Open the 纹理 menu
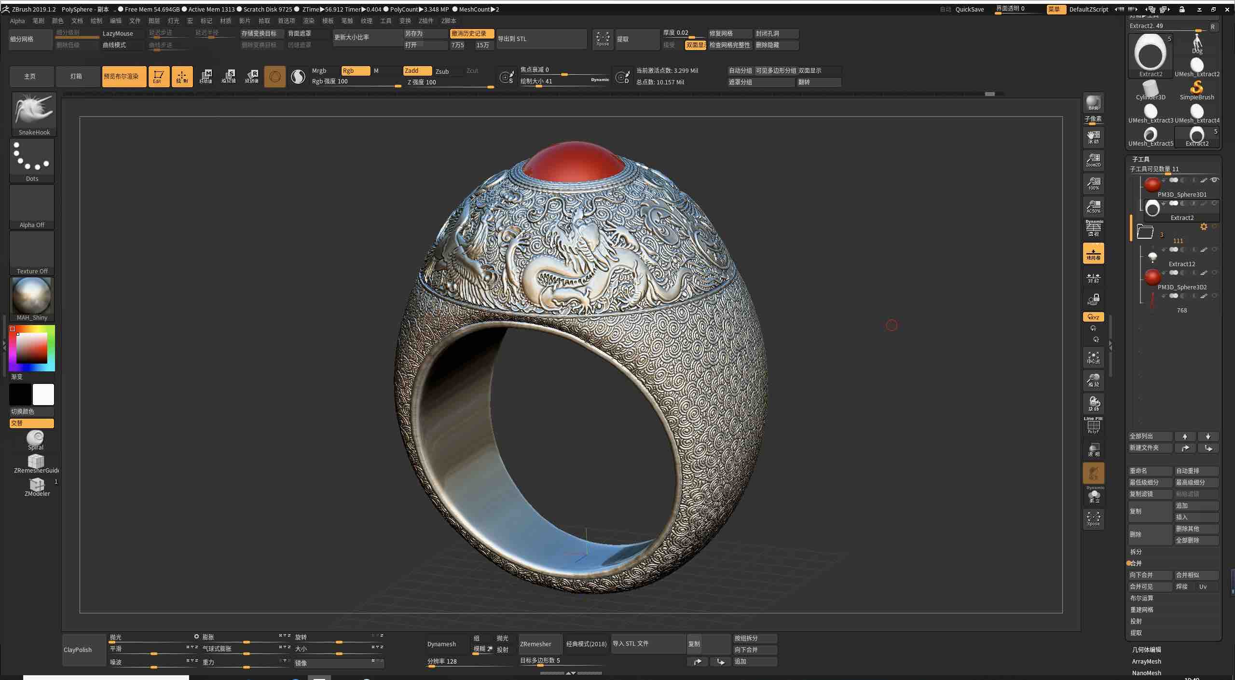1235x680 pixels. pos(367,21)
